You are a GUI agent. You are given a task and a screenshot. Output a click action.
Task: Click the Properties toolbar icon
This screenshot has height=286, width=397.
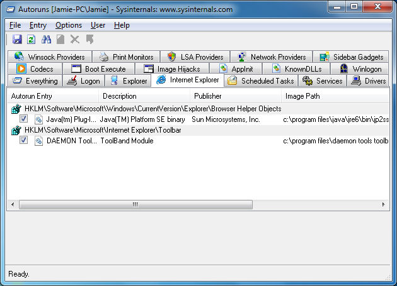point(60,40)
